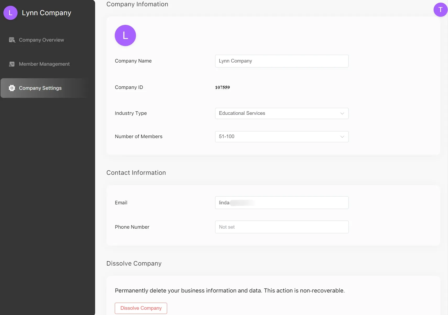Open the user avatar T in top corner

[440, 10]
